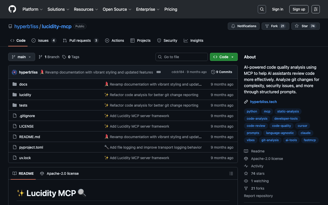Open the Pull requests tab
This screenshot has width=328, height=205.
tap(80, 40)
